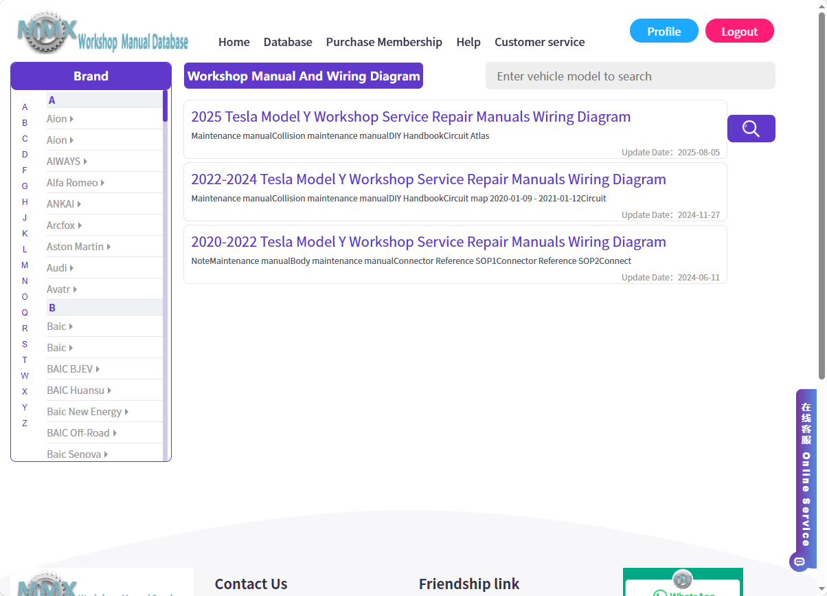
Task: Expand the Baic Senova brand
Action: [77, 454]
